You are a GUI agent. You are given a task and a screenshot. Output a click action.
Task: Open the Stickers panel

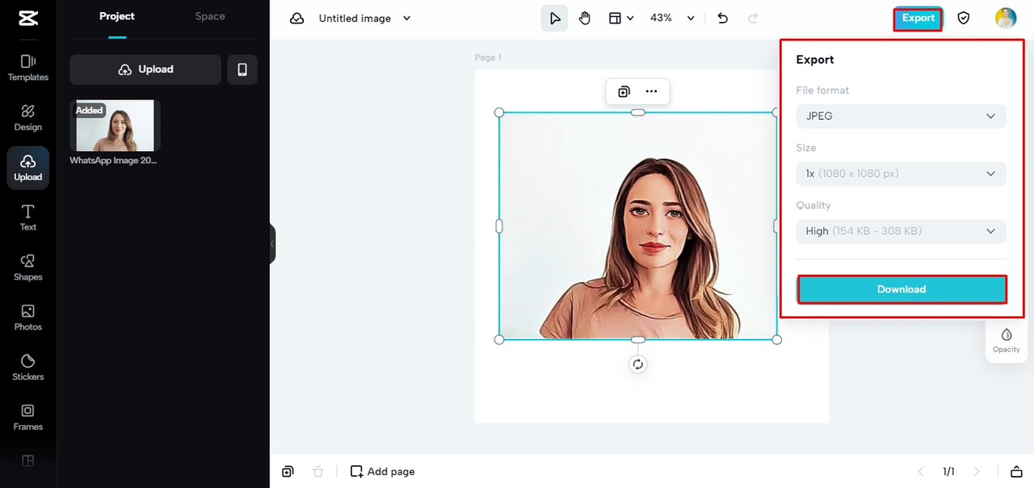pos(28,368)
